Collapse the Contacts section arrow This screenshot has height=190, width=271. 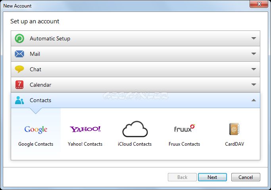pyautogui.click(x=254, y=100)
